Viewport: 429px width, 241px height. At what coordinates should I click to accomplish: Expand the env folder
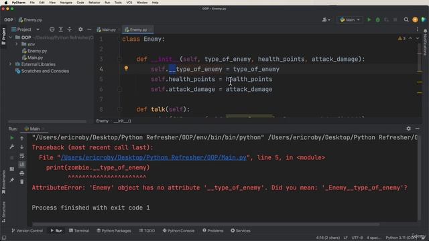click(x=17, y=44)
